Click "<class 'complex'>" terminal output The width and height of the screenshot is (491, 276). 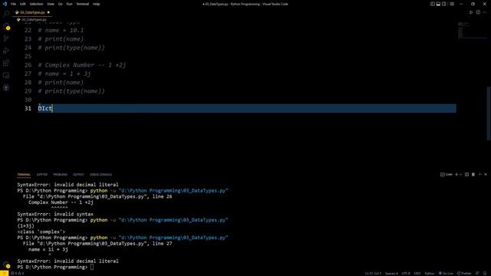coord(41,232)
